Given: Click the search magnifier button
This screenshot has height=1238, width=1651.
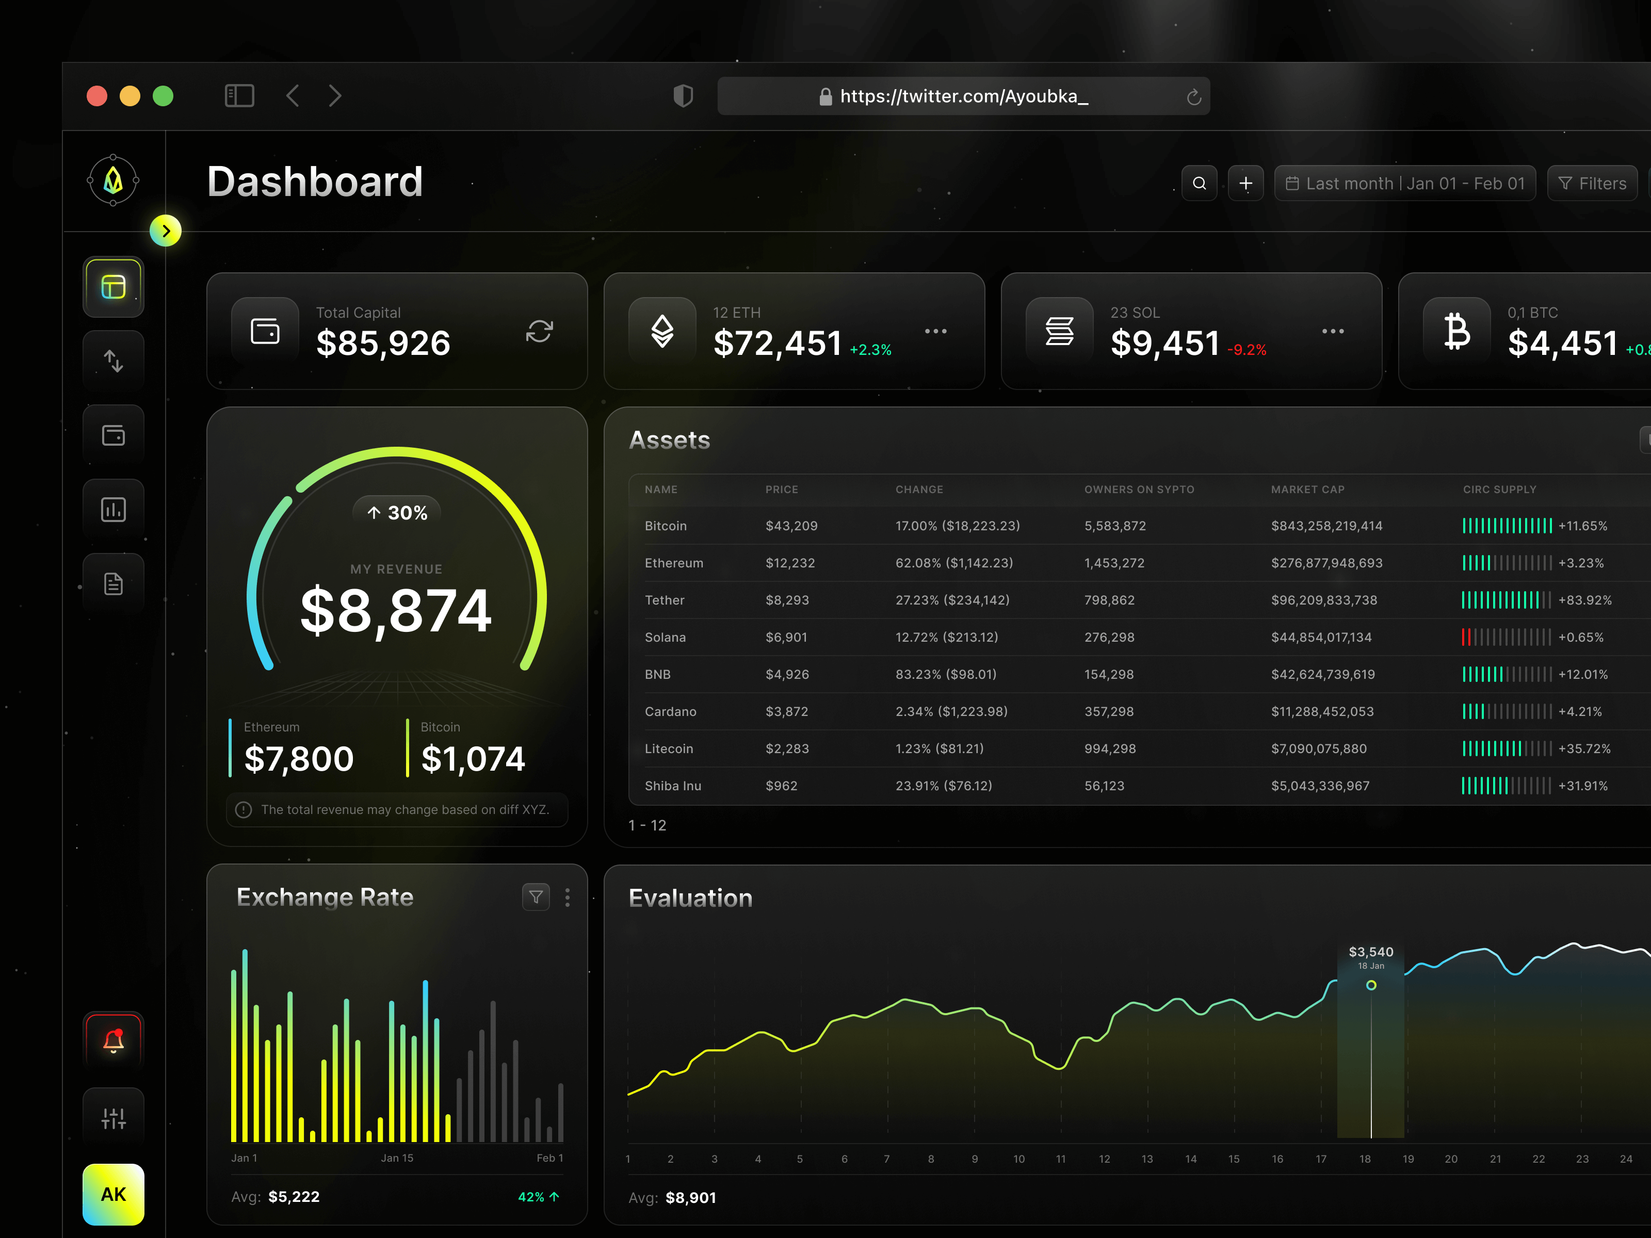Looking at the screenshot, I should pyautogui.click(x=1199, y=184).
